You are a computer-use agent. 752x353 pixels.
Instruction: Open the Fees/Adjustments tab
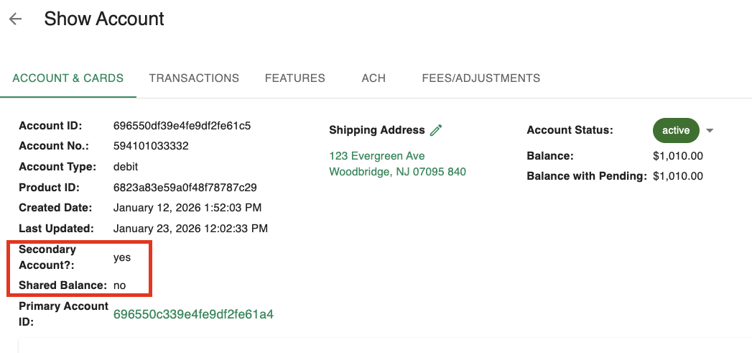(481, 78)
